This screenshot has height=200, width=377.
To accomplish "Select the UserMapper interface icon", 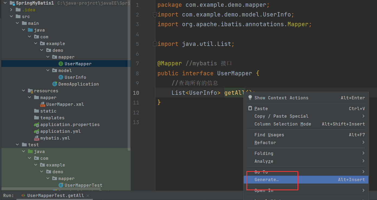I will 61,64.
